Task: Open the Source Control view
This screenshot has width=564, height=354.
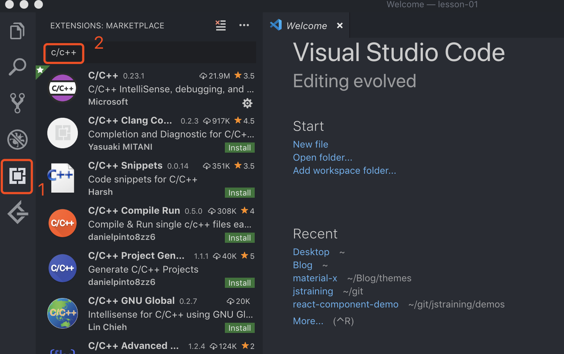Action: pos(17,103)
